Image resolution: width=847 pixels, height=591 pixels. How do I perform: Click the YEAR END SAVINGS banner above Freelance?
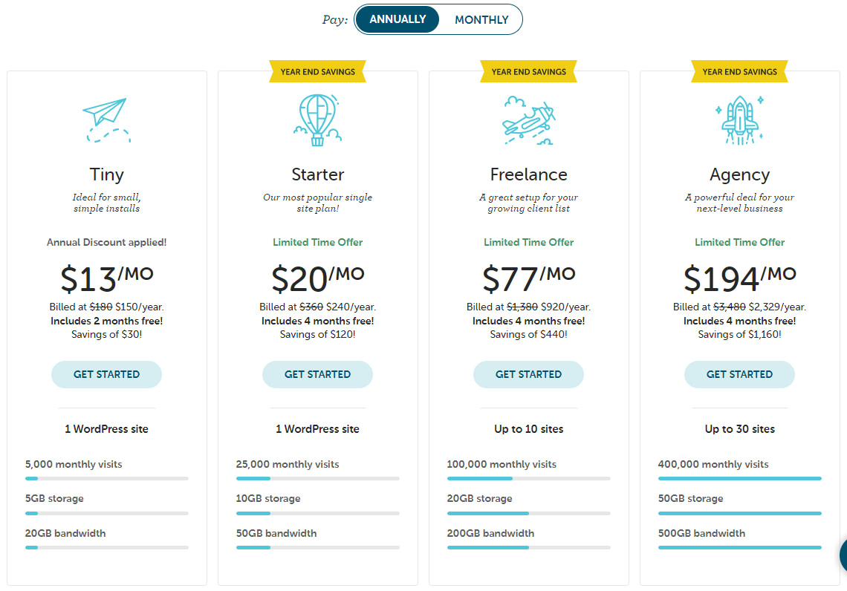pos(528,71)
